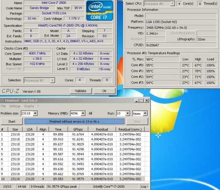
Task: Expand the Problem size dropdown
Action: (x=35, y=113)
